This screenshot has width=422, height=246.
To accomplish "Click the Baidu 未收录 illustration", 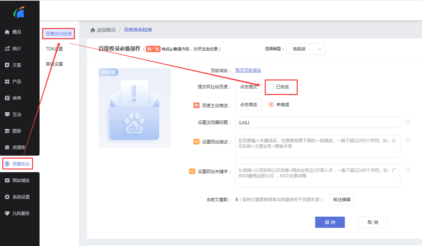I will pos(135,108).
